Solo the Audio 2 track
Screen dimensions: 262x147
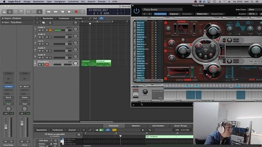coord(43,37)
